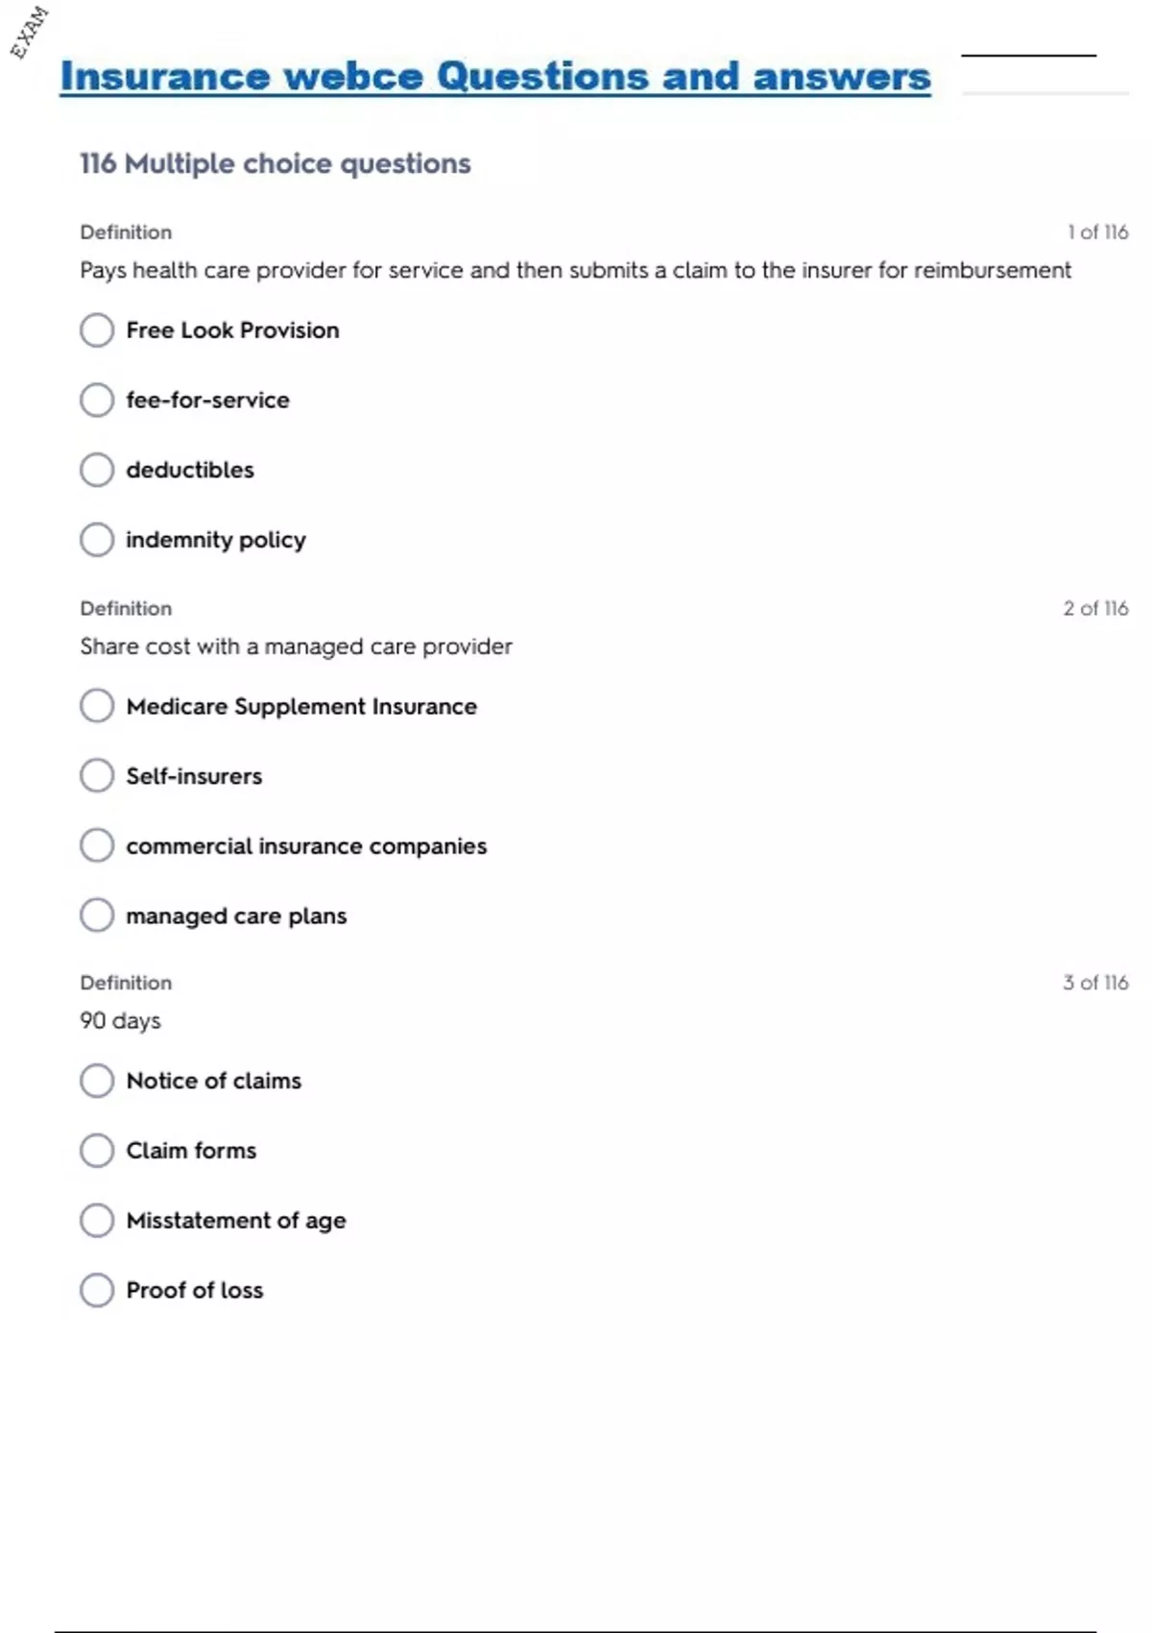This screenshot has height=1633, width=1152.
Task: Choose the Claim forms radio button
Action: coord(97,1150)
